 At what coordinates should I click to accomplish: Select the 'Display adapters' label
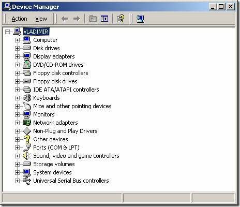(x=54, y=56)
